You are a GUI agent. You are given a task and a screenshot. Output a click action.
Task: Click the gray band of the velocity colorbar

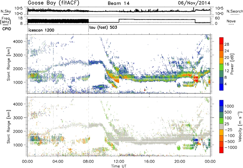tap(221, 127)
